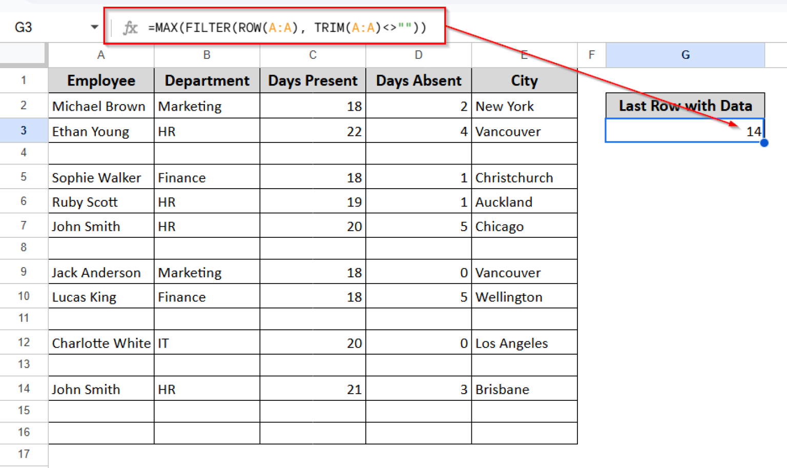Click the Days Present column header cell
This screenshot has width=787, height=468.
(x=313, y=80)
